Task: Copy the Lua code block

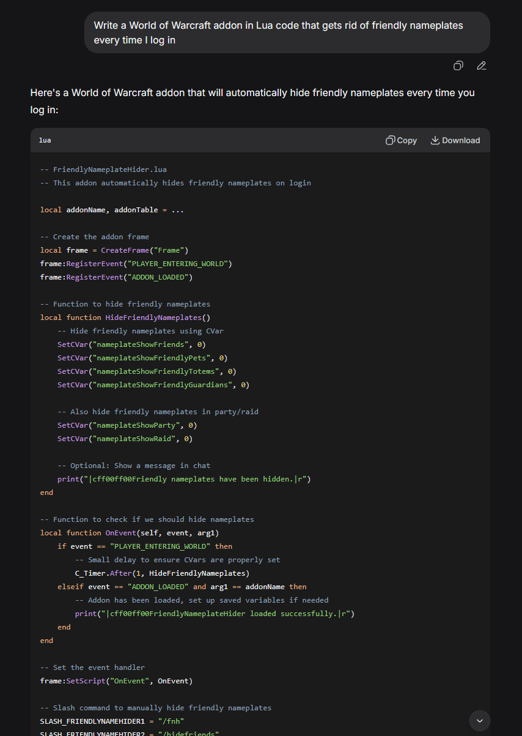Action: [401, 140]
